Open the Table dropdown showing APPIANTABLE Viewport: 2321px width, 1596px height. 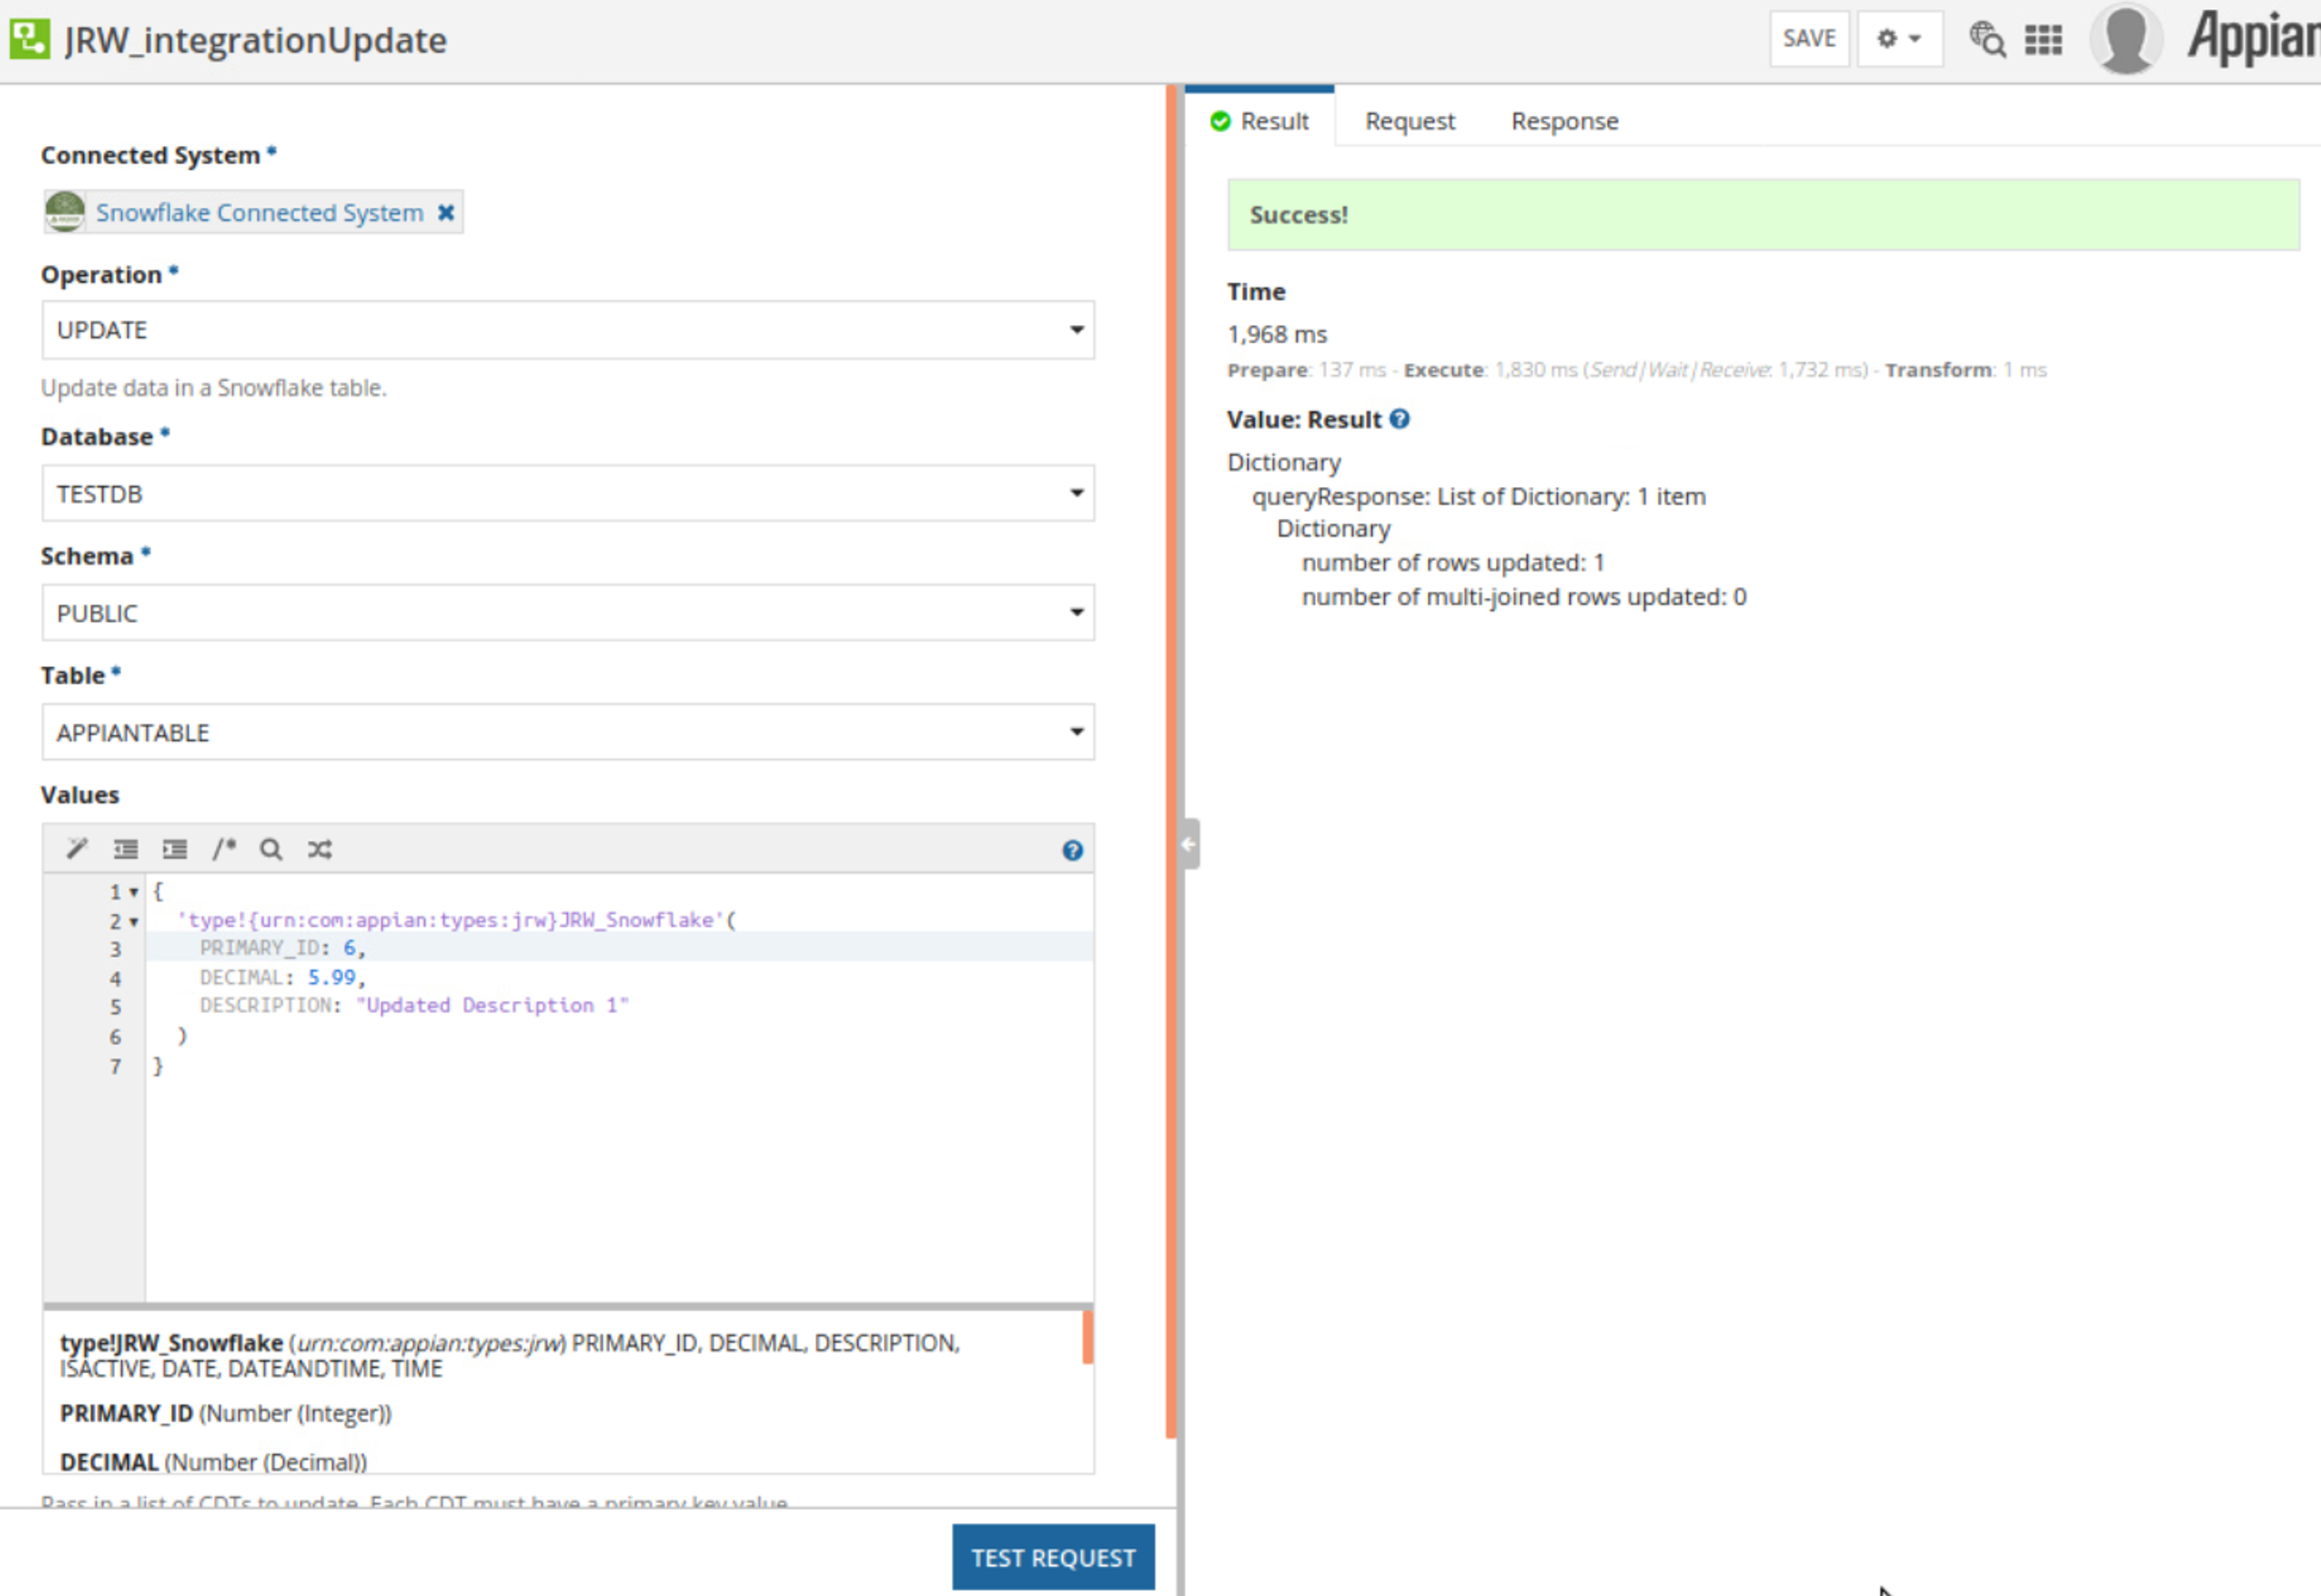click(x=568, y=732)
